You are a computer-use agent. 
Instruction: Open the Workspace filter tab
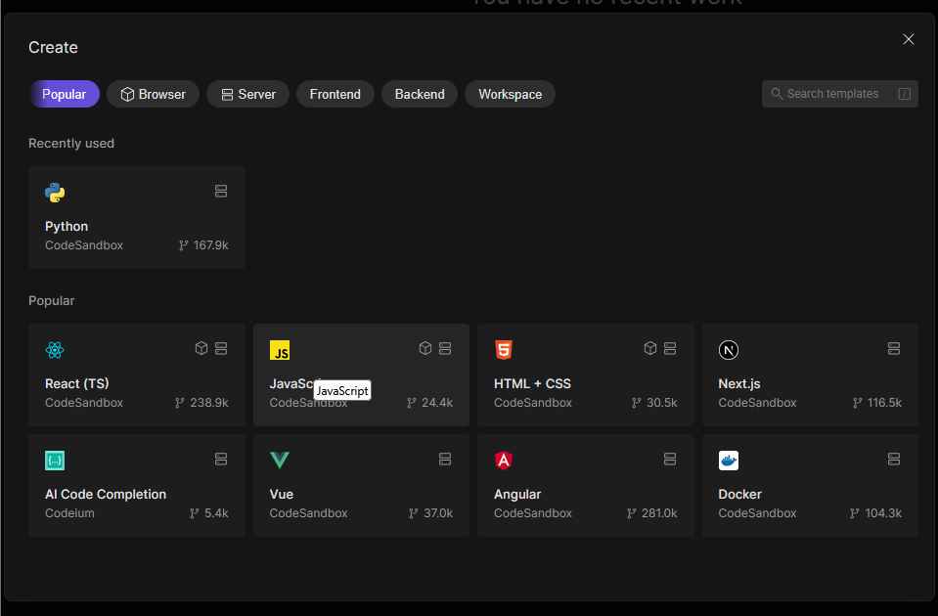point(510,94)
